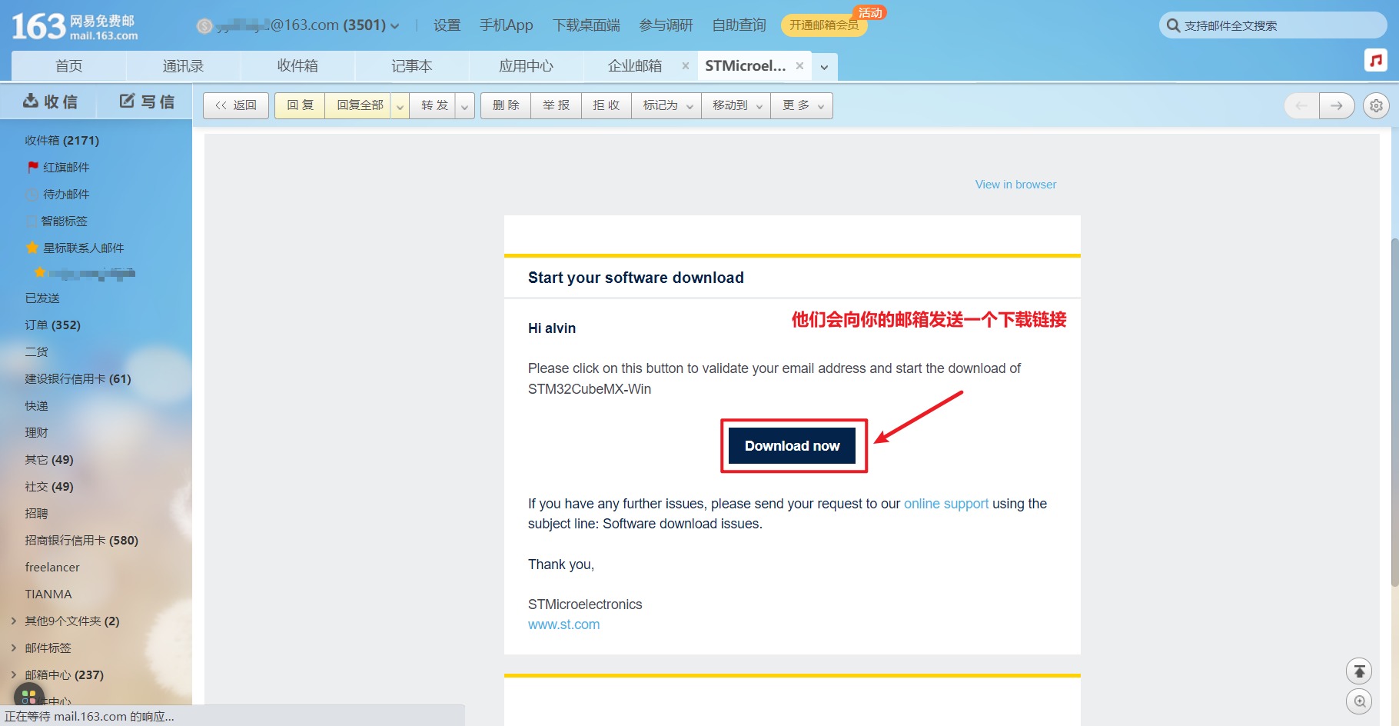Go to next email arrow
This screenshot has height=726, width=1399.
[1337, 105]
